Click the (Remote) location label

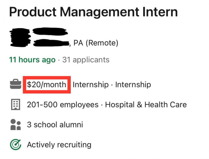coord(102,43)
